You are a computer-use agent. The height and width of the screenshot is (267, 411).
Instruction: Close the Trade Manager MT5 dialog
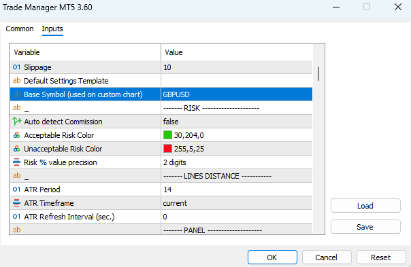[398, 7]
